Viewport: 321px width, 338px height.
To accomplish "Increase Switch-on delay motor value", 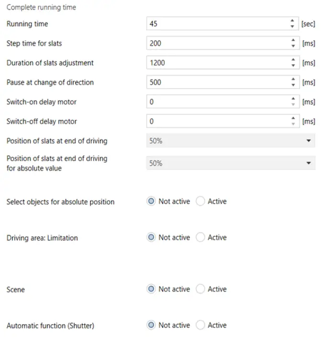I will (292, 99).
